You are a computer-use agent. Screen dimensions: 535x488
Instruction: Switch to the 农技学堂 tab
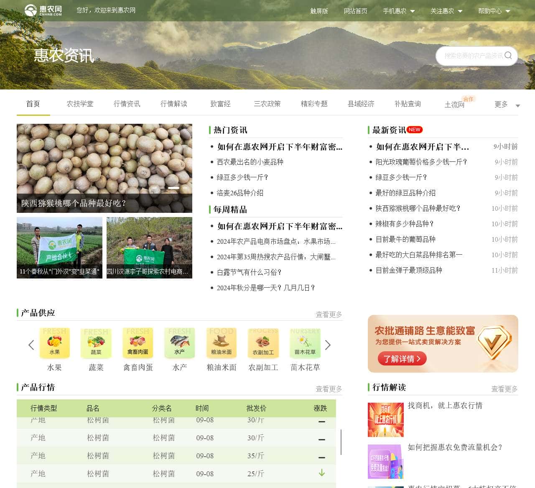(x=80, y=104)
